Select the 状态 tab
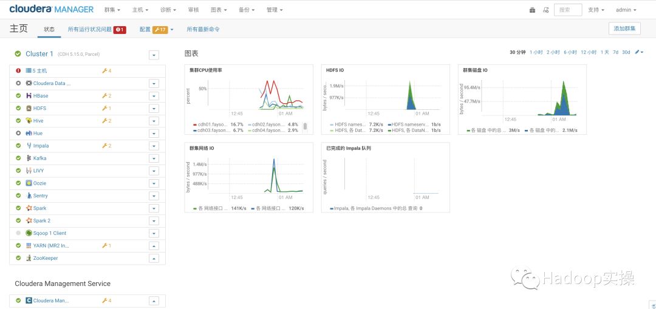Image resolution: width=656 pixels, height=309 pixels. tap(49, 29)
